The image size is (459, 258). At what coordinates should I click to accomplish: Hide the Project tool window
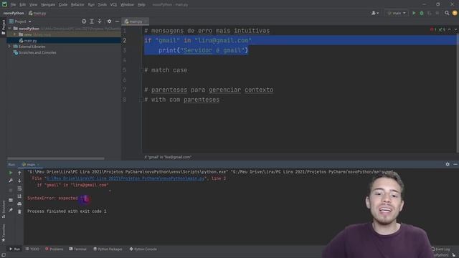tap(117, 21)
